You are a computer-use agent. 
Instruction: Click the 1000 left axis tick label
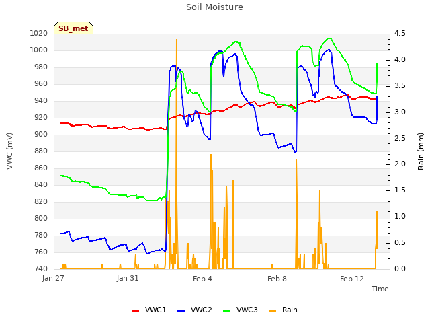pos(39,50)
